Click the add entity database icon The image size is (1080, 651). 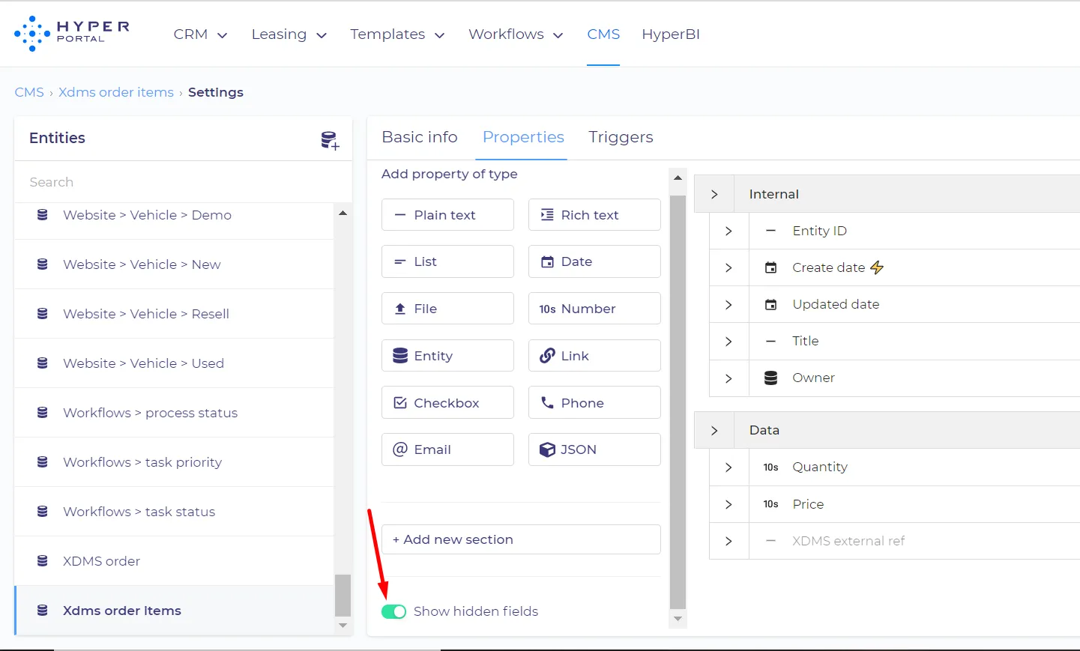330,140
